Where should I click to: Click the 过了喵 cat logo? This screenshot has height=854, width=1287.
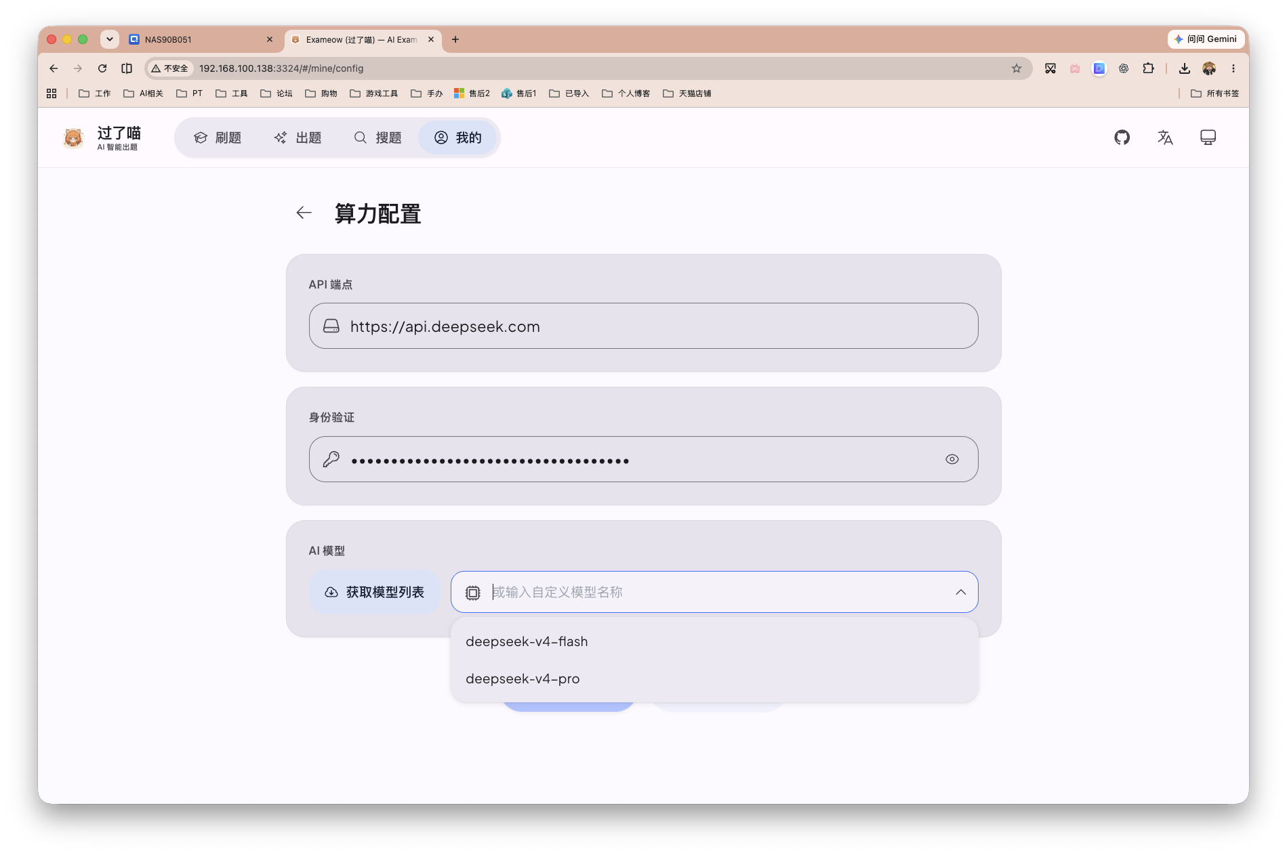(x=73, y=137)
